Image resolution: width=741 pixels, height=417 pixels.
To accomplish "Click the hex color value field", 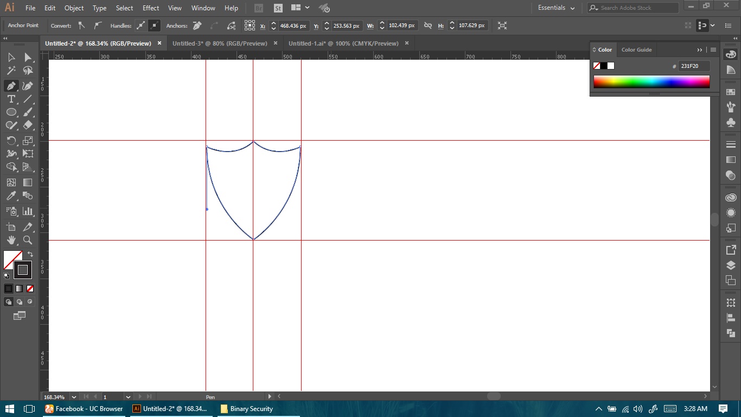I will point(694,66).
